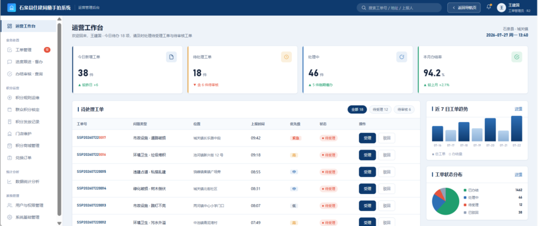Screen dimensions: 538x226
Task: Click the checklist icon beside 工单管理
Action: point(9,50)
